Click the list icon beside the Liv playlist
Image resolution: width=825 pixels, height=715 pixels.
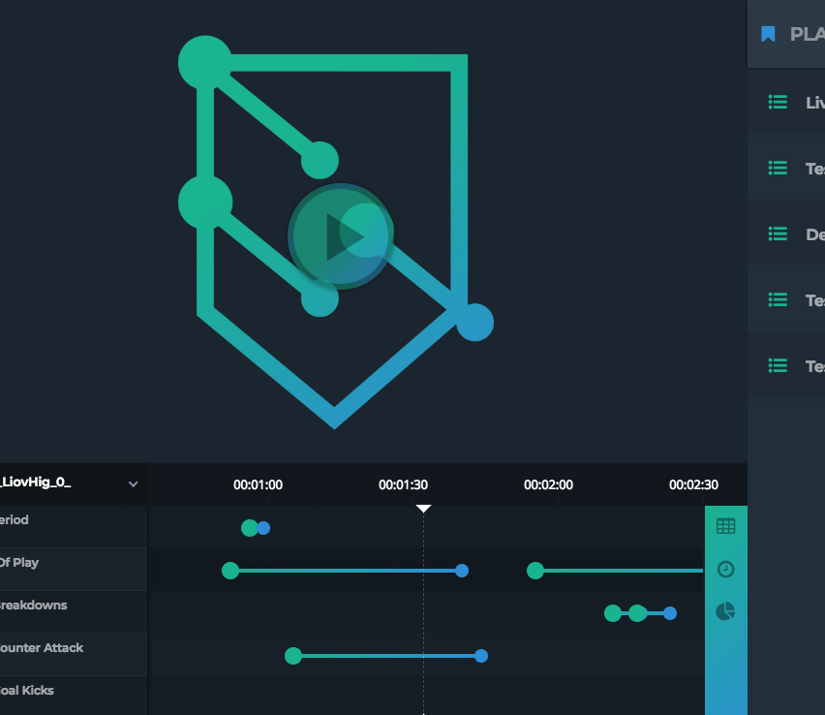778,102
